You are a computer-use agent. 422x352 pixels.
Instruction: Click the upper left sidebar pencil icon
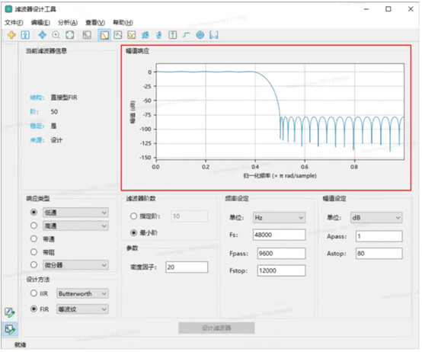pos(10,312)
